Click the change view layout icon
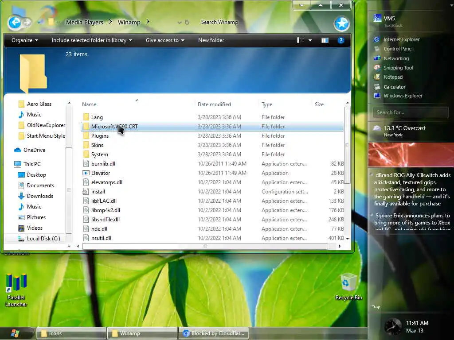The height and width of the screenshot is (340, 454). coord(301,40)
